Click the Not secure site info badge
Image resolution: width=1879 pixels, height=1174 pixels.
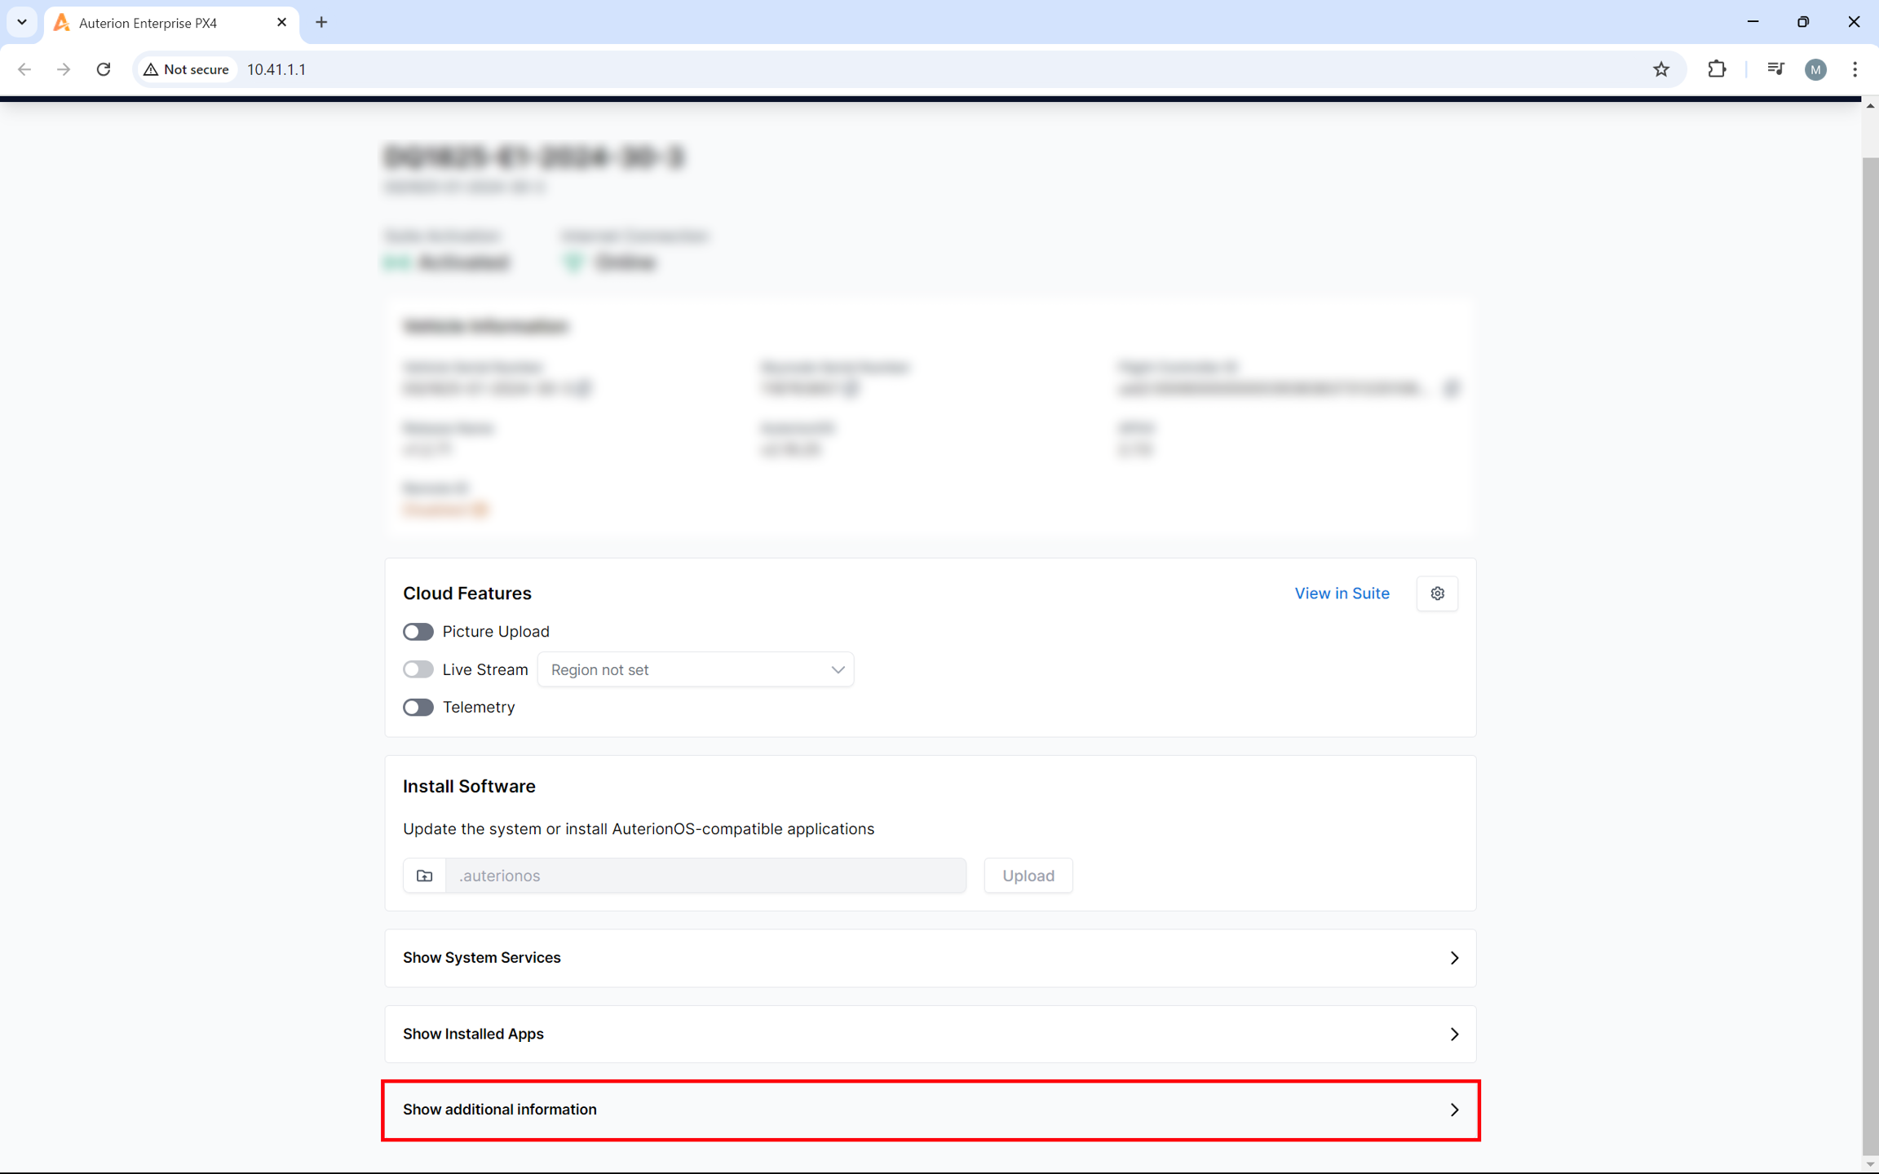(187, 69)
